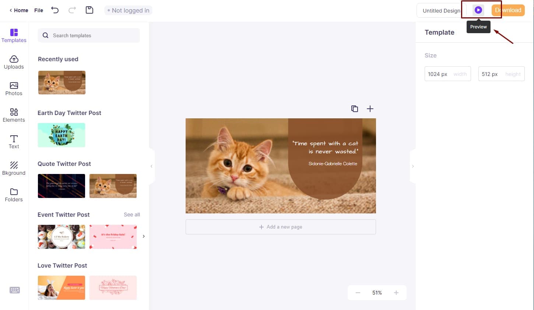Save the design with the save icon

(89, 10)
